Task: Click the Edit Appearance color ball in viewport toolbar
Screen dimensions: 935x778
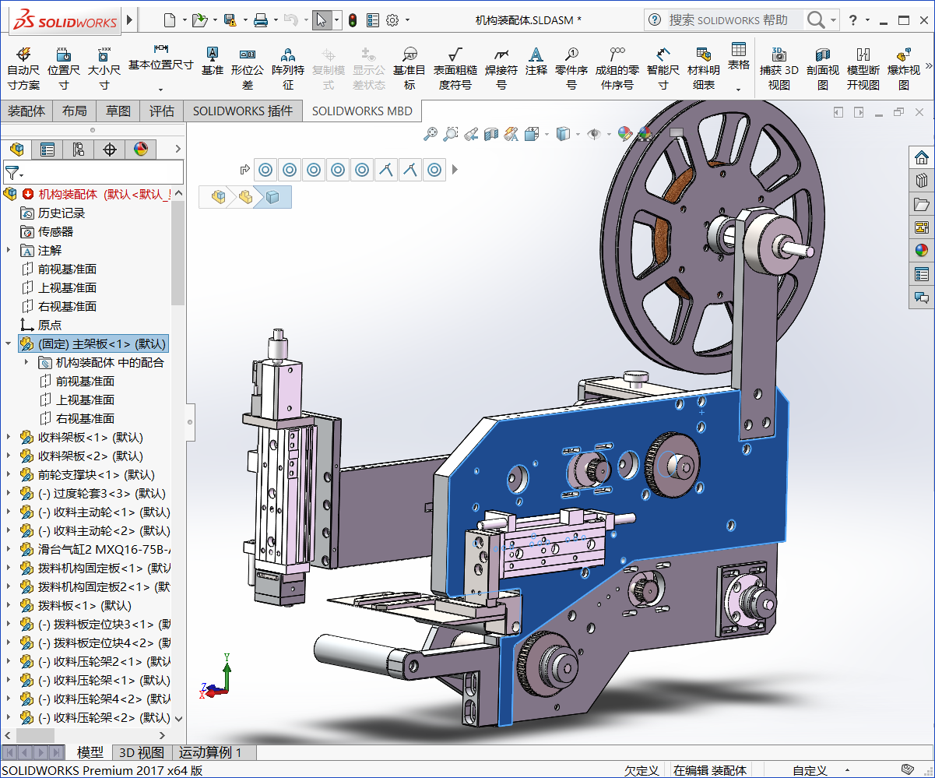Action: 625,134
